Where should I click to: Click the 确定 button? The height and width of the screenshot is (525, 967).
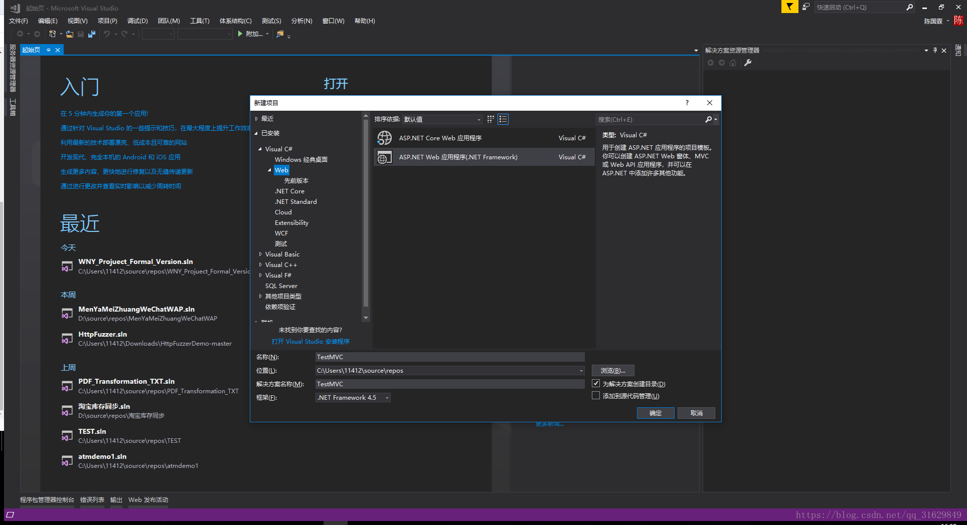pyautogui.click(x=656, y=413)
